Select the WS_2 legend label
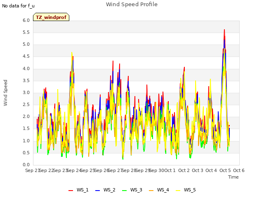 click(109, 190)
